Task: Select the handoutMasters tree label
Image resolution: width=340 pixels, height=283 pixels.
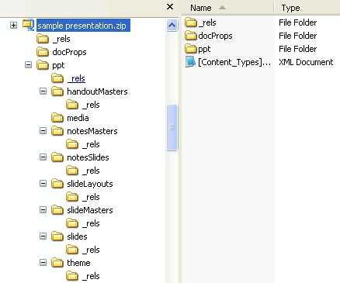Action: point(97,91)
